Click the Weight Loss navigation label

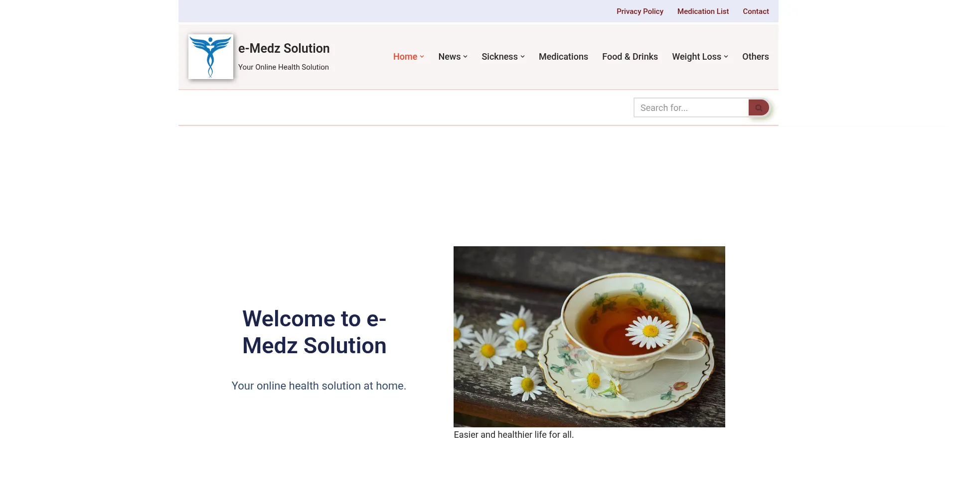coord(696,57)
